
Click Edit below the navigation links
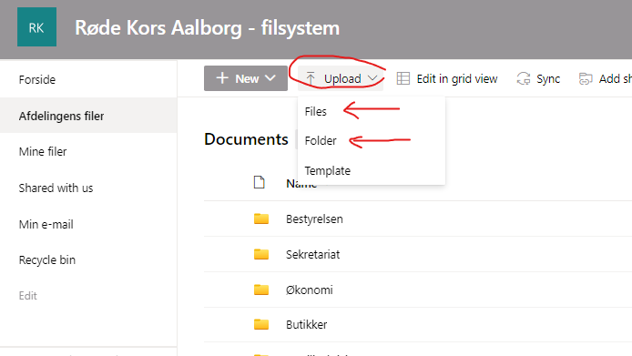pyautogui.click(x=28, y=296)
